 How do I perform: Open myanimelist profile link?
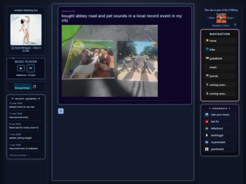[220, 142]
